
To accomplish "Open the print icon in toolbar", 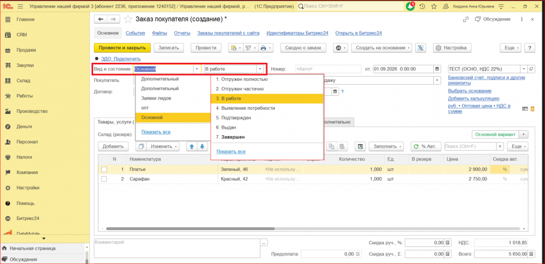I will tap(266, 48).
